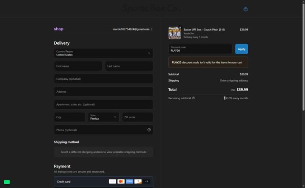Viewport: 305px width, 188px height.
Task: Click 'All transactions are secure and encrypted' text
Action: (79, 171)
